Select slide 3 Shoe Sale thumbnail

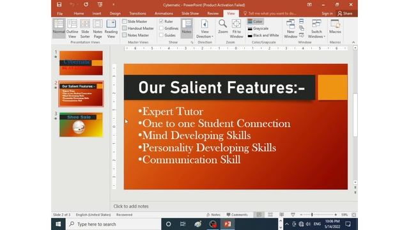click(81, 125)
